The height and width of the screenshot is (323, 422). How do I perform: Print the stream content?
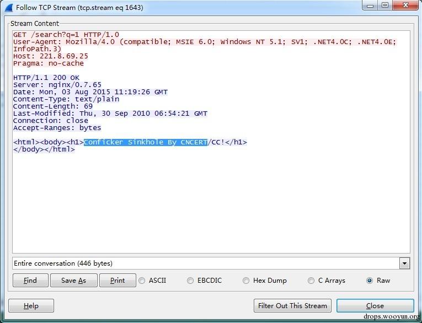click(x=117, y=281)
